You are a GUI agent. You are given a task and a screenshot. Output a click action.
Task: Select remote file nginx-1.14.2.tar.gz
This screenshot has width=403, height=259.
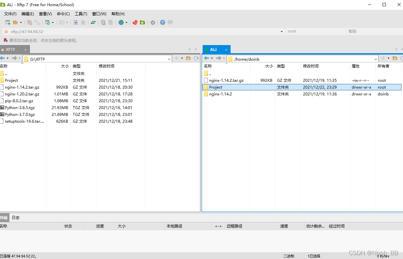(226, 80)
